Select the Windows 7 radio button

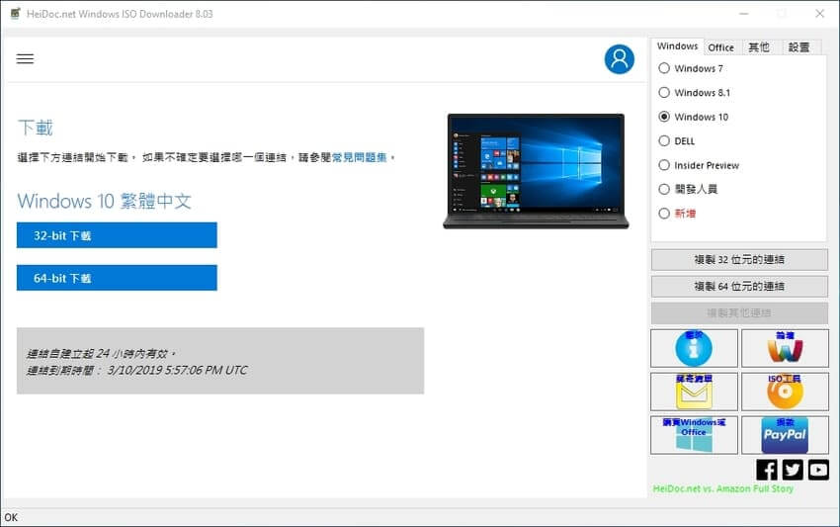664,68
